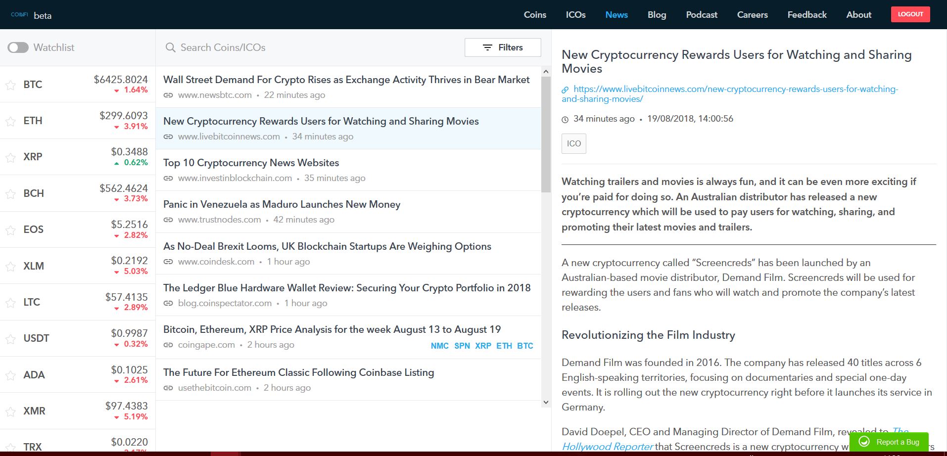Click the SPN coin tag
Screen dimensions: 947x456
(x=462, y=346)
